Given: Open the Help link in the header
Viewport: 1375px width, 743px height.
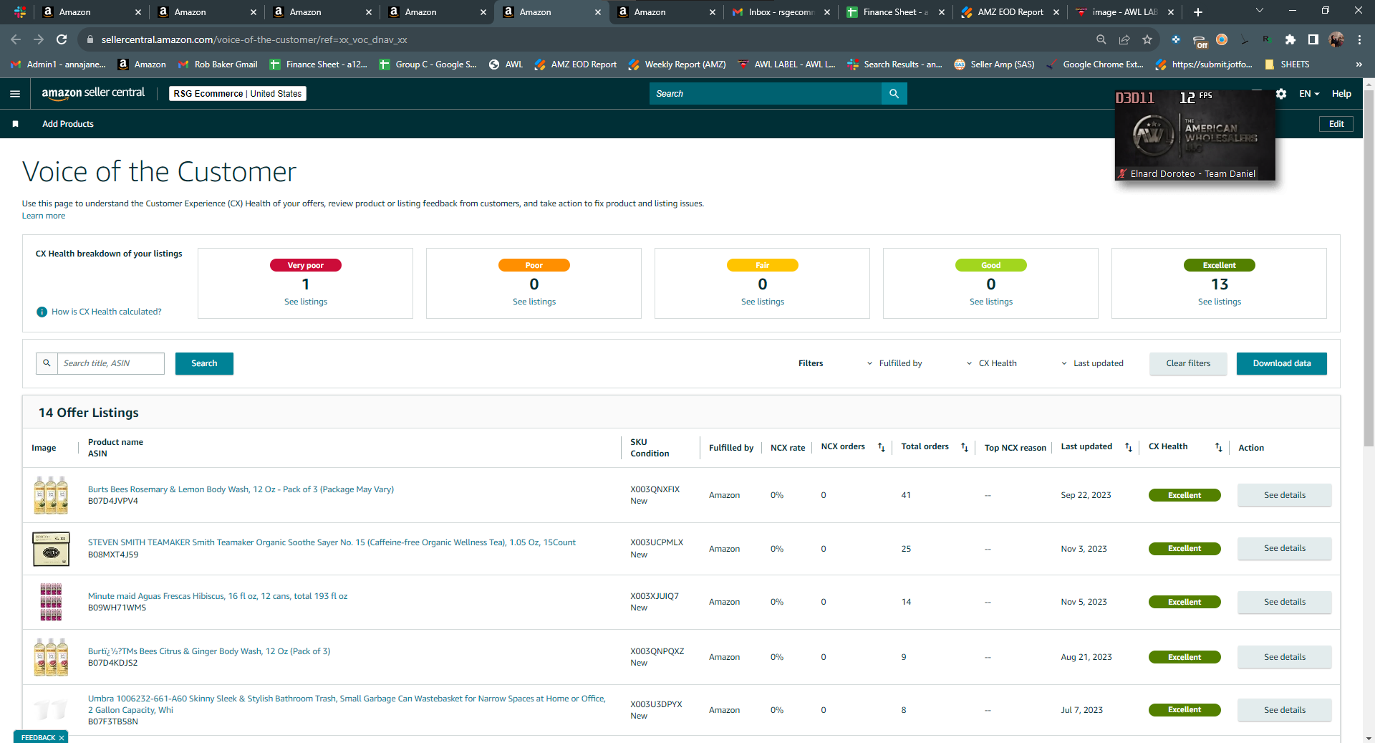Looking at the screenshot, I should 1341,94.
